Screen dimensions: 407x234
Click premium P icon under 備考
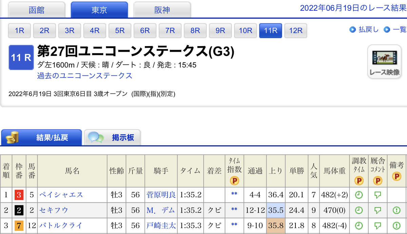point(396,176)
